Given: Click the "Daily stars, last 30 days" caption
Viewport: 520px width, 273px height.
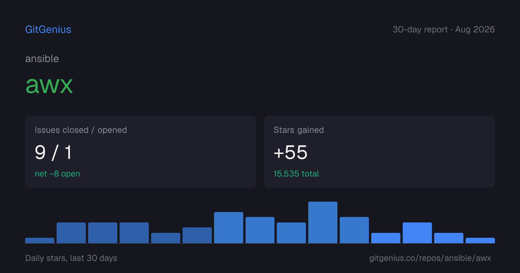Looking at the screenshot, I should point(71,258).
